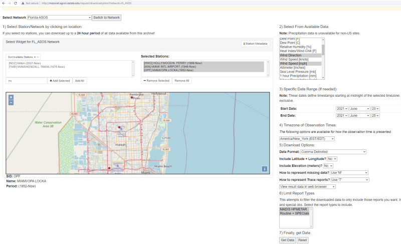Viewport: 401px width, 244px height.
Task: Click available stations list scrollbar
Action: click(x=133, y=69)
